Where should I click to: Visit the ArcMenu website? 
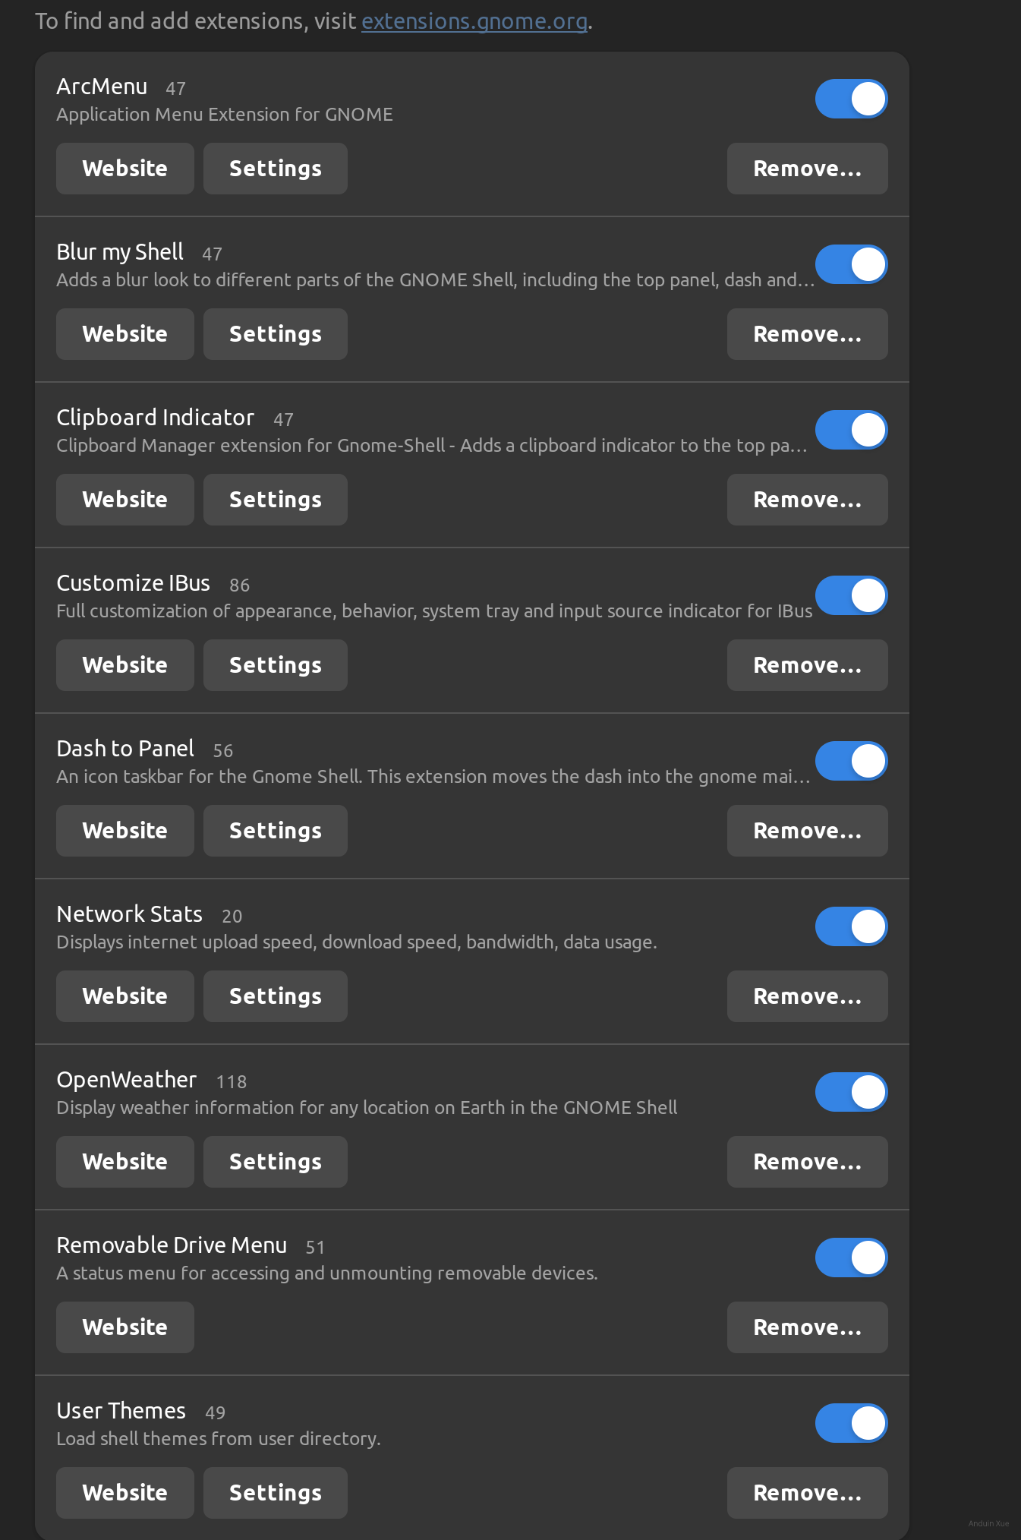pos(124,169)
